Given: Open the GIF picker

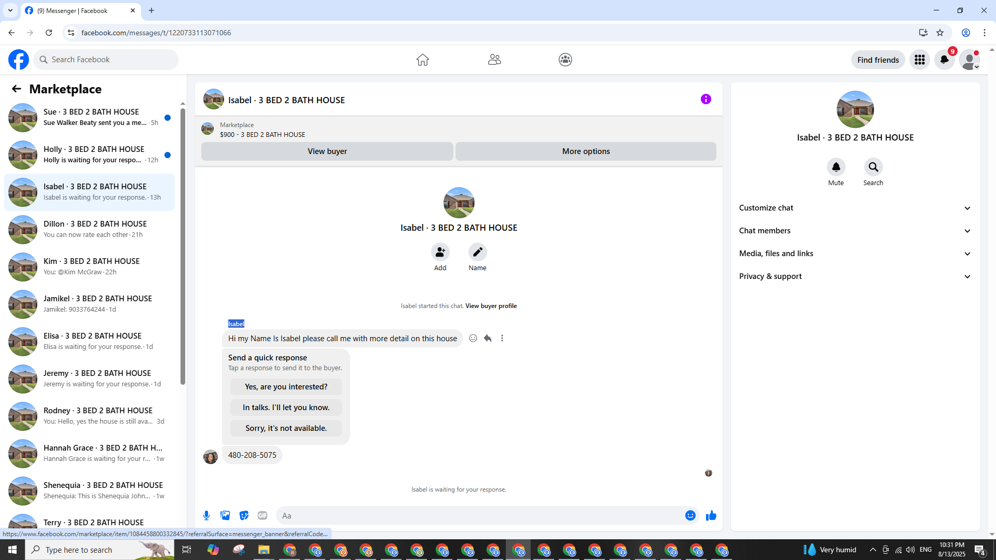Looking at the screenshot, I should tap(262, 515).
